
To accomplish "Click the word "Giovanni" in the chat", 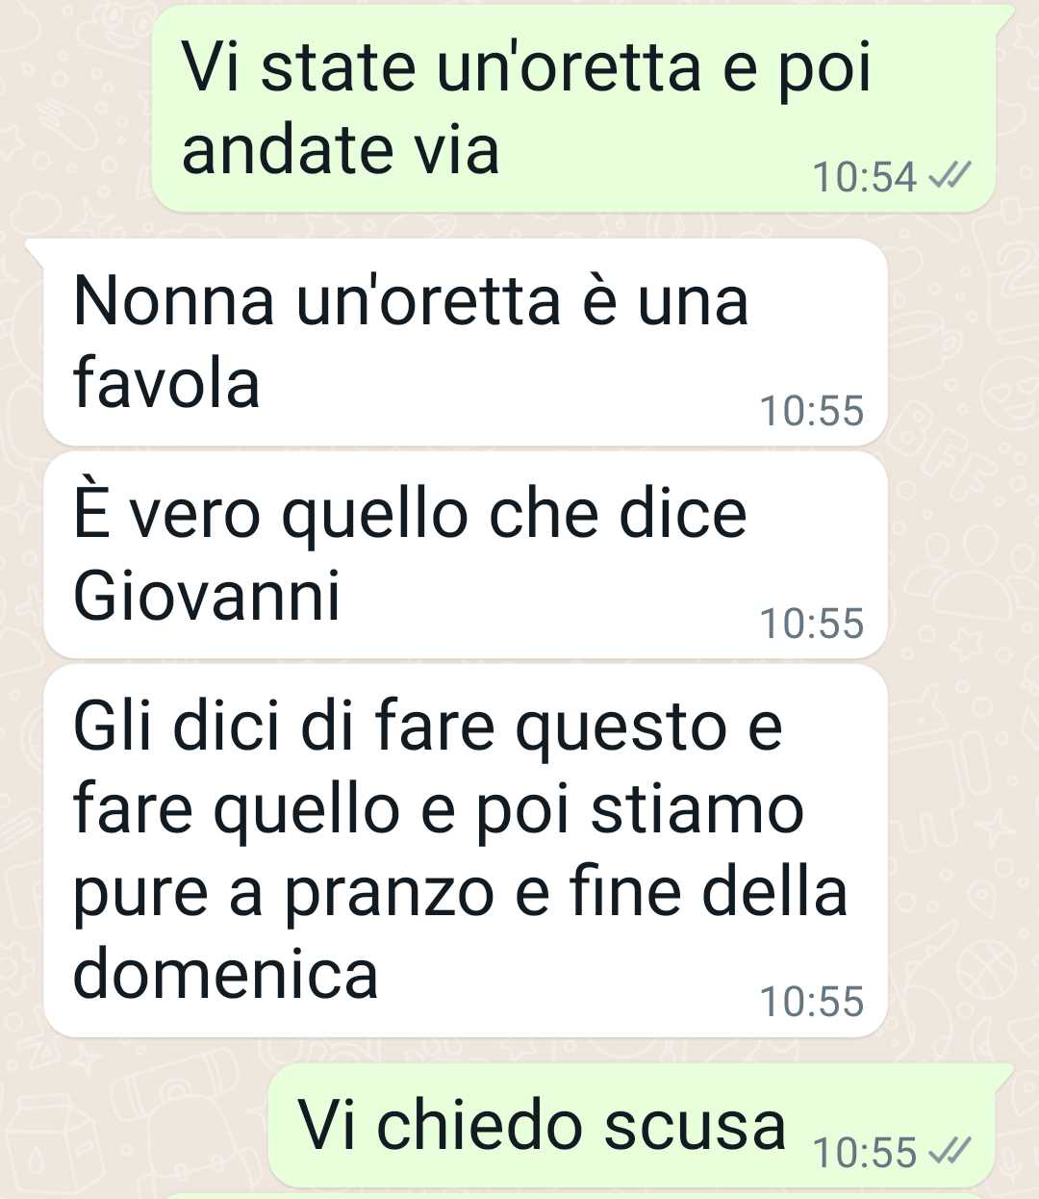I will (x=207, y=596).
